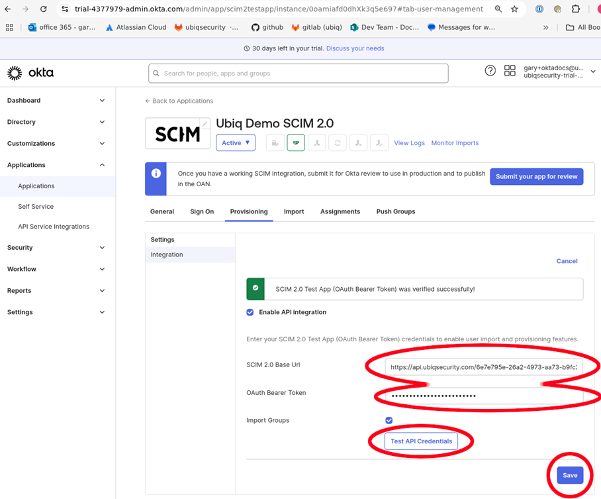The image size is (601, 499).
Task: Click the circular sync arrows status icon
Action: click(x=338, y=142)
